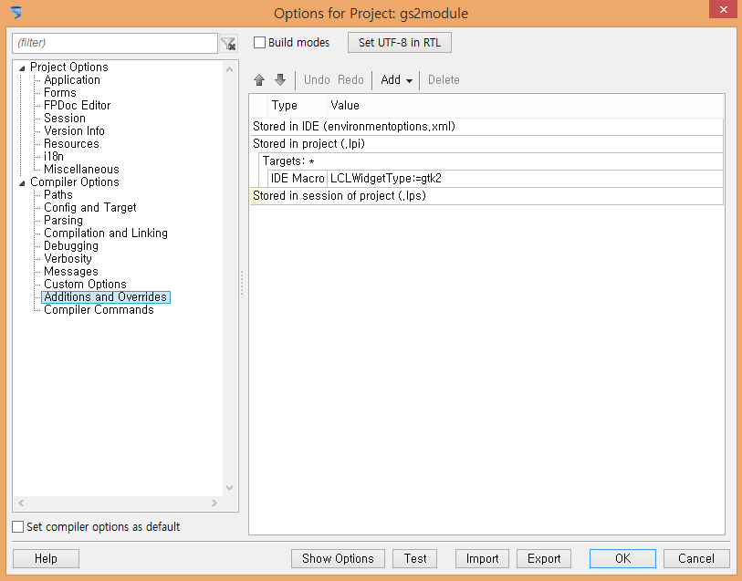Select 'Stored in session of project (.lps)' row
Screen dimensions: 742x581
[486, 196]
